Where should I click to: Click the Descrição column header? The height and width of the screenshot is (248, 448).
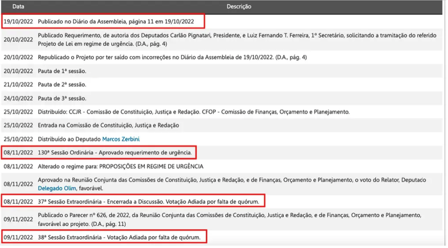(x=239, y=7)
